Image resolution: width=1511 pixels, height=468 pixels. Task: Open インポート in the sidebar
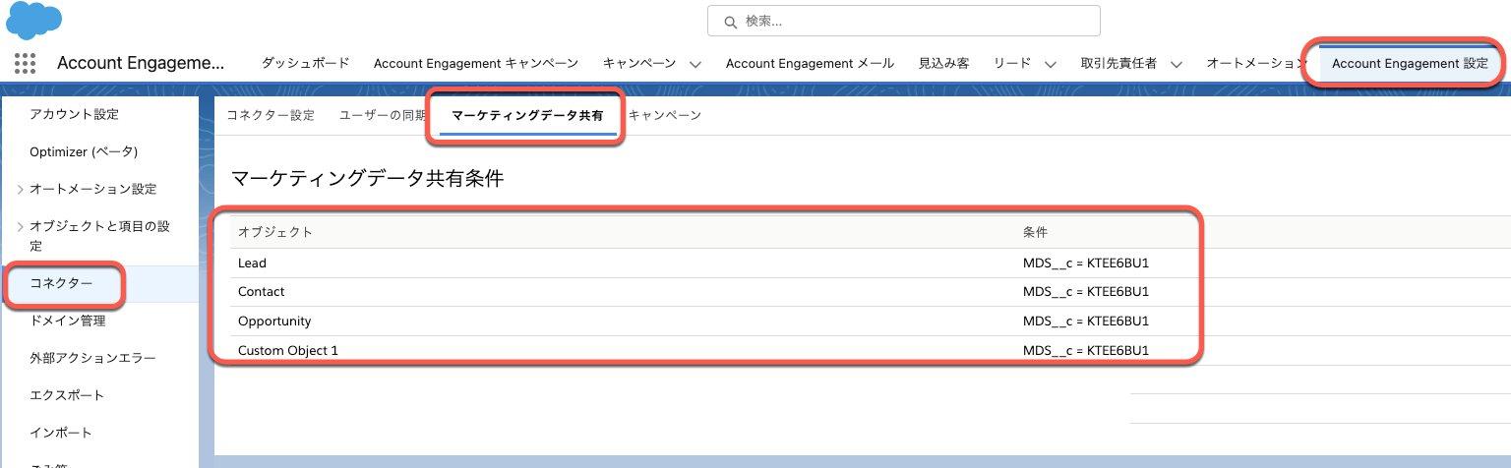coord(61,433)
